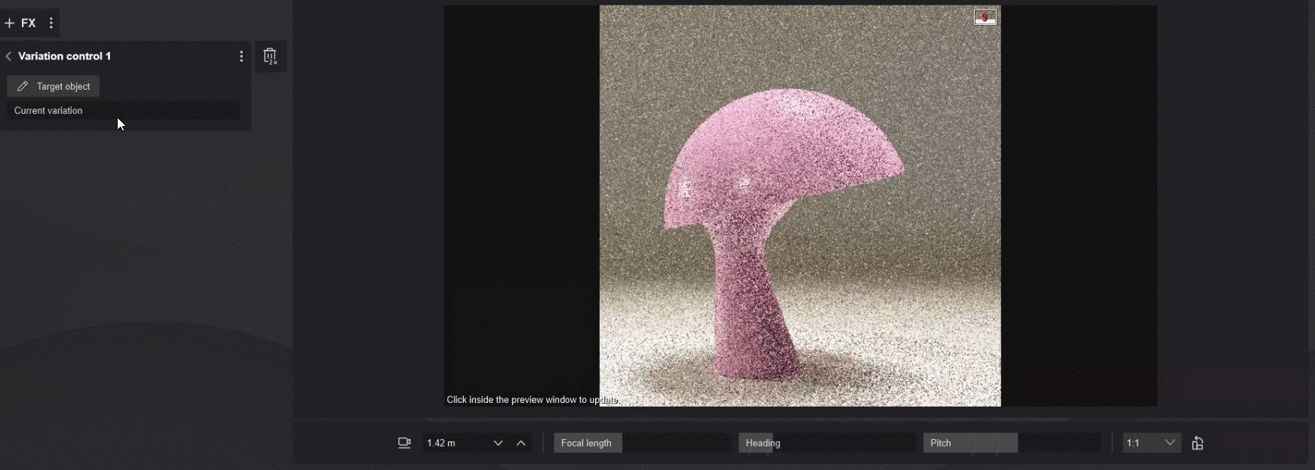Screen dimensions: 1315x470
Task: Click the Variation control 1 title
Action: pyautogui.click(x=65, y=57)
